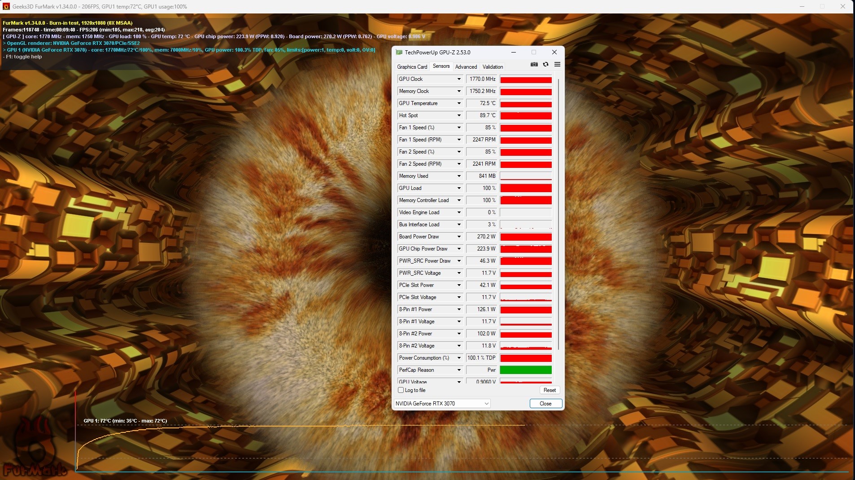Click the GPU Clock red history graph
855x480 pixels.
(526, 79)
